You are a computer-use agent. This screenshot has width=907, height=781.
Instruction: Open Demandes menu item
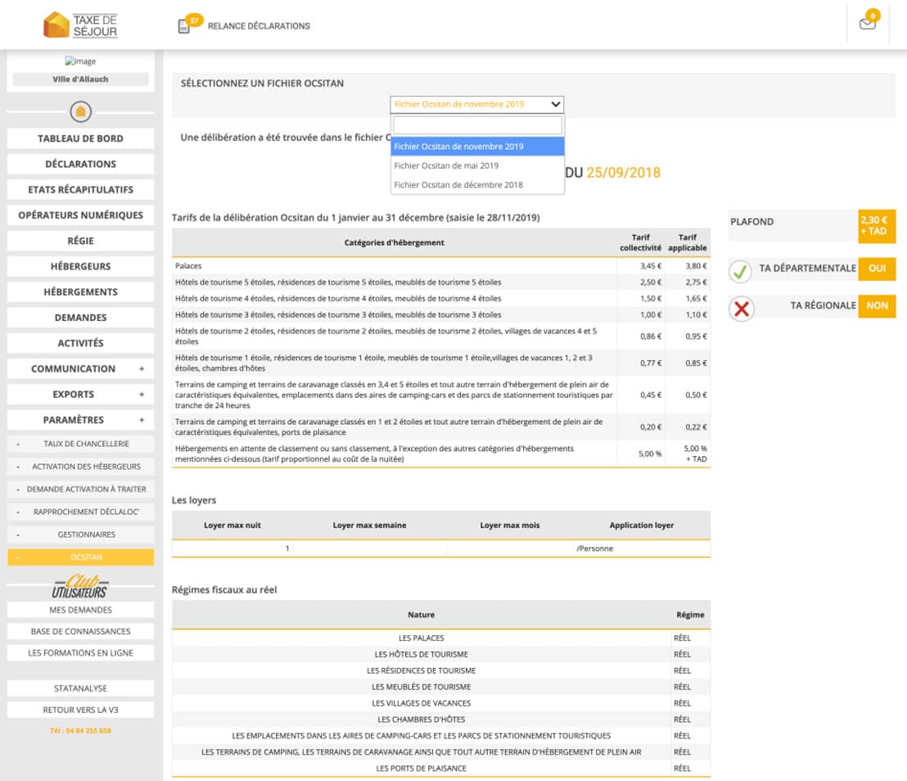point(80,317)
